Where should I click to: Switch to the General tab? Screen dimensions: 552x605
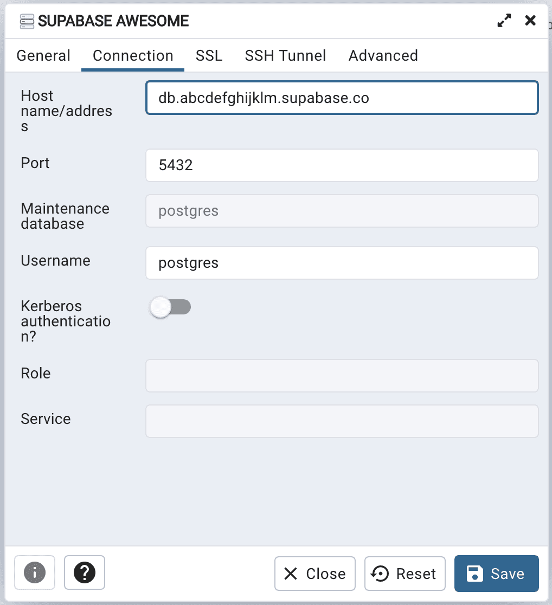tap(43, 55)
